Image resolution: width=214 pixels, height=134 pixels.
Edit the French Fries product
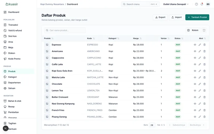200,110
